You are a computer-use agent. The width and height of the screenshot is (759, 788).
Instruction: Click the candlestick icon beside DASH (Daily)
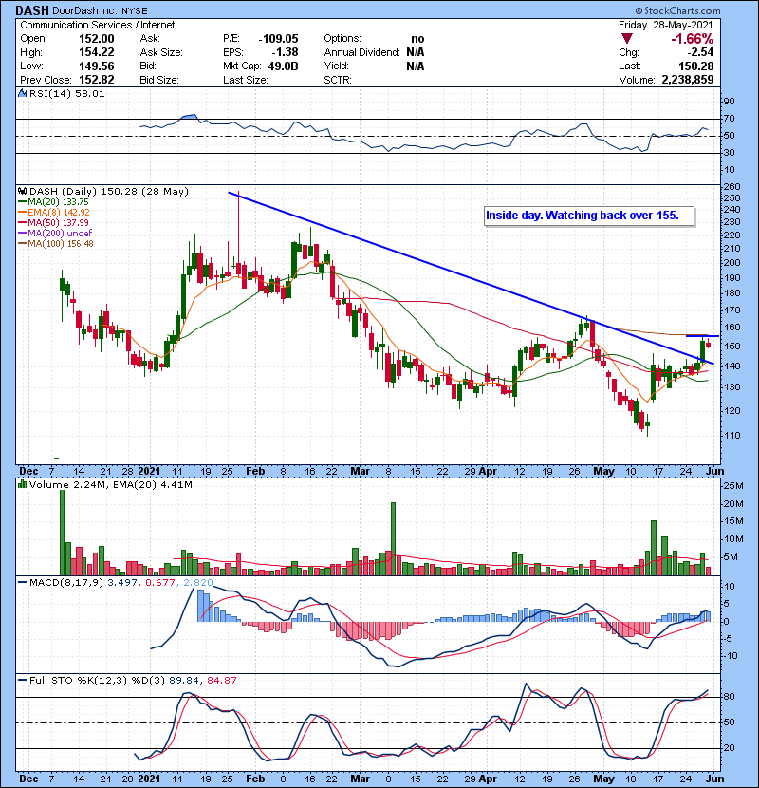point(22,191)
